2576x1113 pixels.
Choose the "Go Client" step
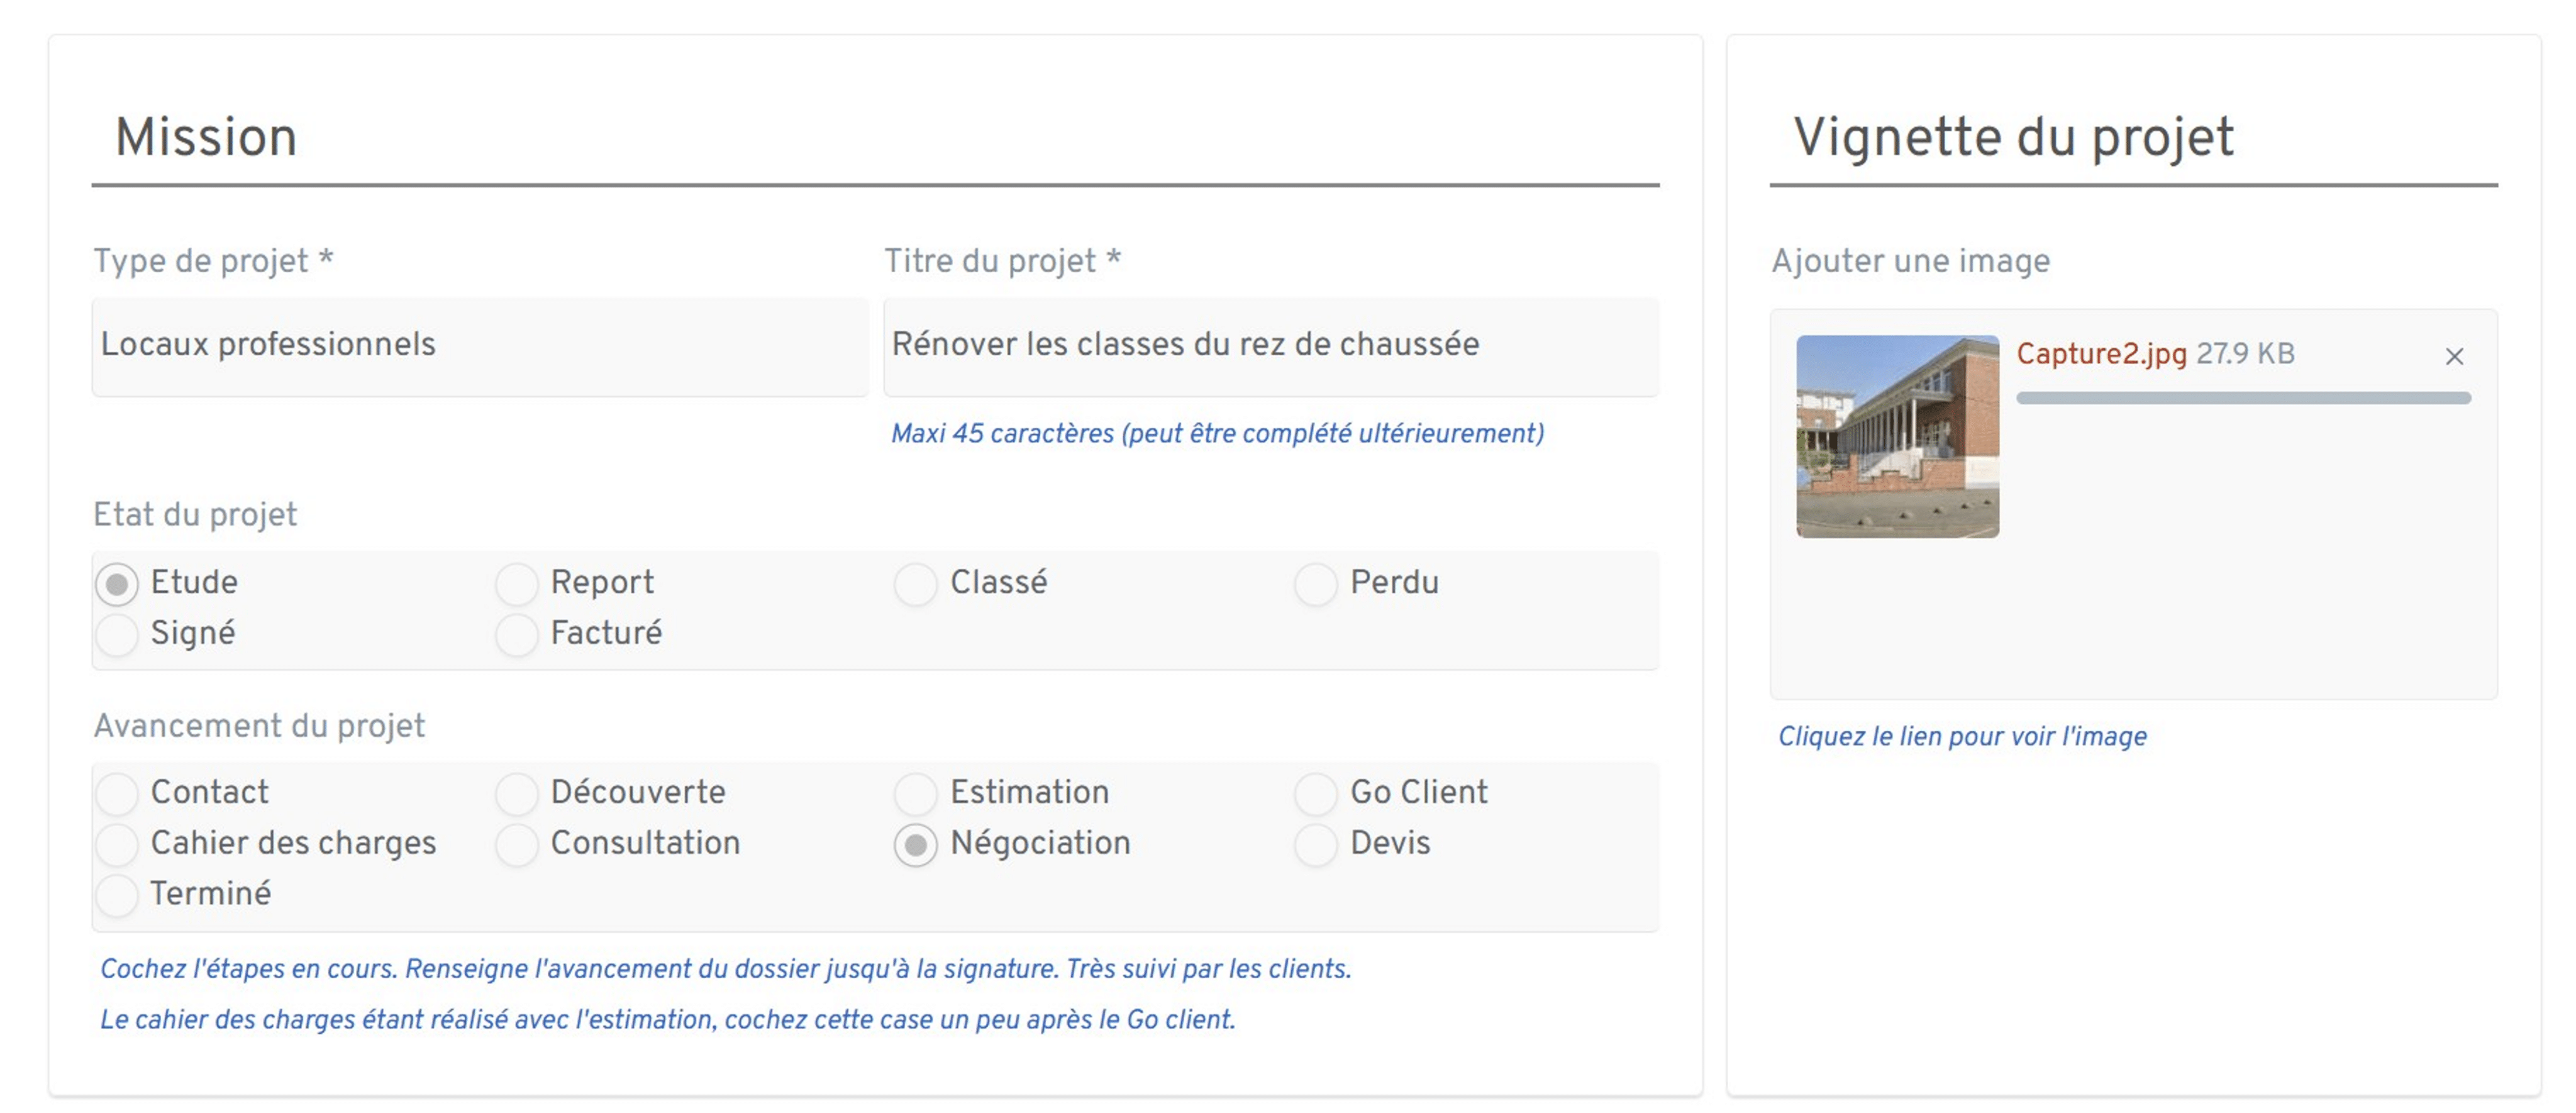pos(1315,793)
